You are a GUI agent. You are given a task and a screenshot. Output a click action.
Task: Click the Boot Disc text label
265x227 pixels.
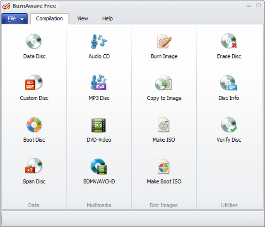[34, 140]
